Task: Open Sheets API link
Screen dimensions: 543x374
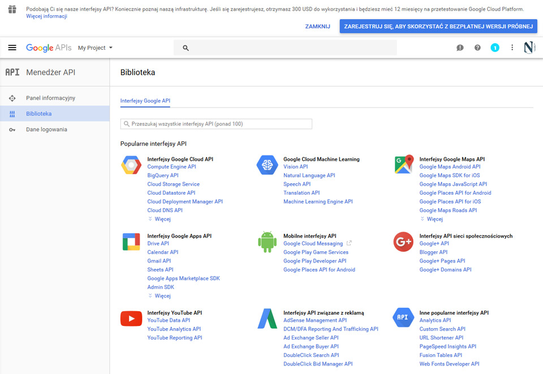Action: pos(160,270)
